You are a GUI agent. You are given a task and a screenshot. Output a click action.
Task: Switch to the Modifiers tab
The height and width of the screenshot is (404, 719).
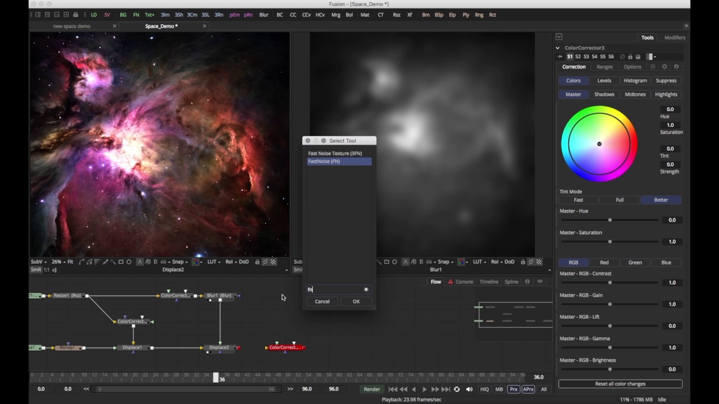coord(674,38)
